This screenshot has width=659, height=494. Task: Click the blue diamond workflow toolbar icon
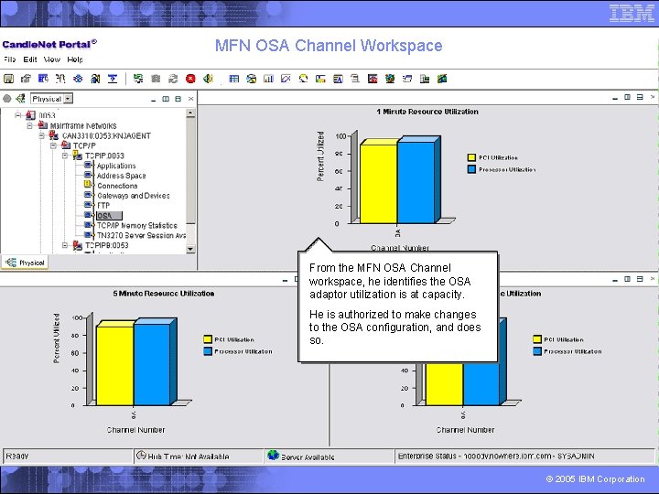[78, 79]
